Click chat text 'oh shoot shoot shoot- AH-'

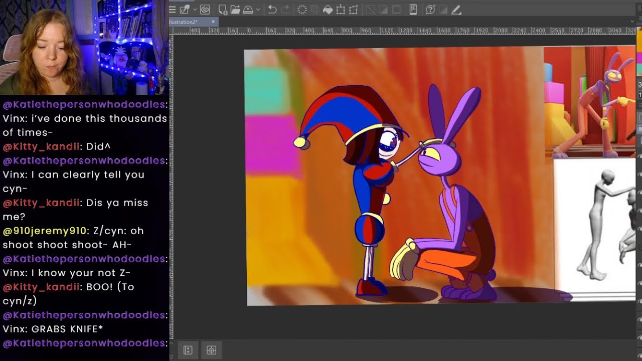(x=73, y=238)
